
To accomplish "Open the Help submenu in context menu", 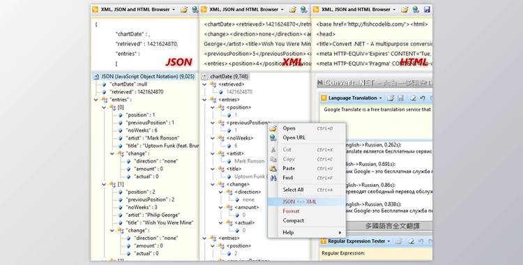I will click(x=307, y=233).
